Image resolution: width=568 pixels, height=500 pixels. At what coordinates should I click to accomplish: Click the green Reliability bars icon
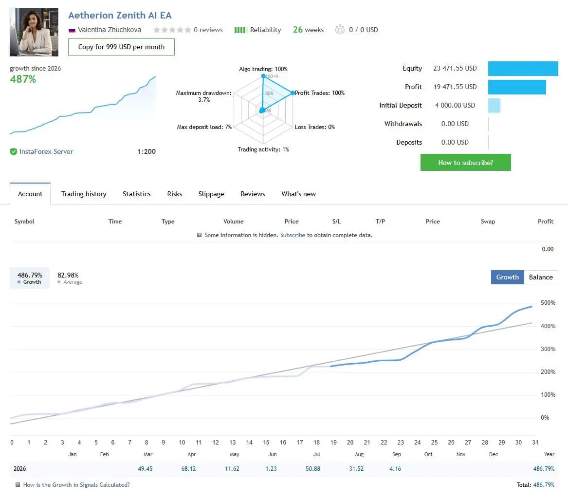pyautogui.click(x=240, y=30)
